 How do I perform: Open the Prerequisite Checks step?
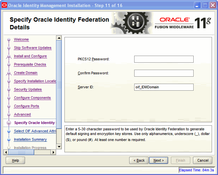coord(30,64)
